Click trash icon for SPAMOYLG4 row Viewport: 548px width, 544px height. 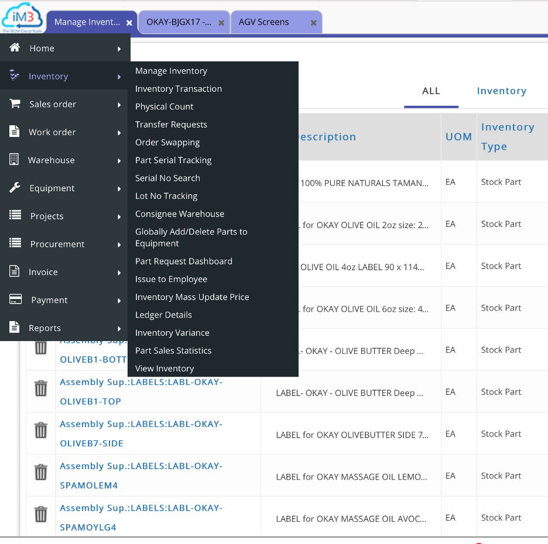pyautogui.click(x=41, y=514)
